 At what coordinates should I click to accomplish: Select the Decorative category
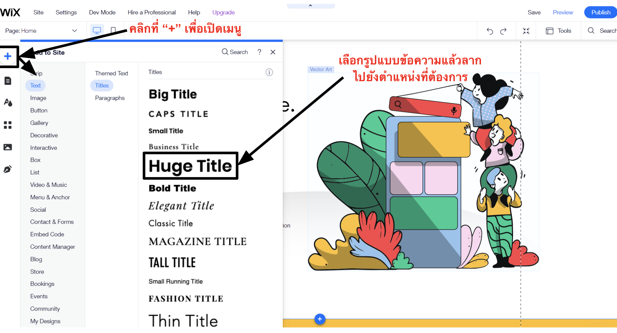click(44, 135)
